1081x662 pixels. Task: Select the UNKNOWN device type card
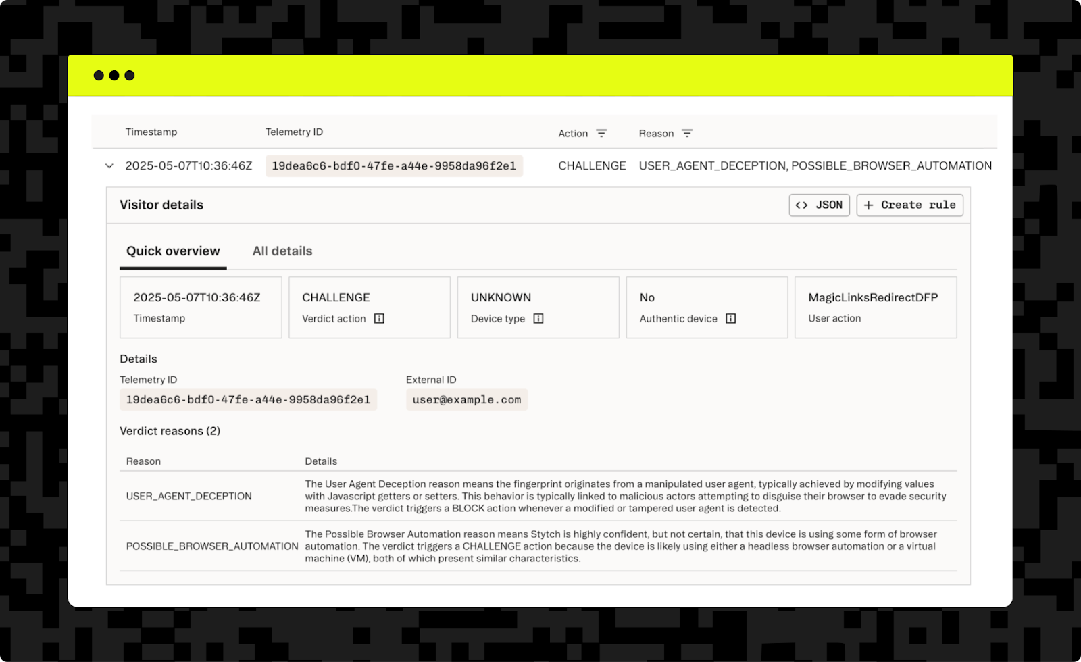pos(538,307)
